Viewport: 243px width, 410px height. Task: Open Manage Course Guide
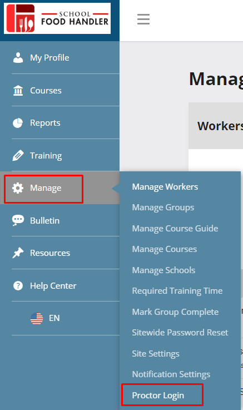click(175, 229)
